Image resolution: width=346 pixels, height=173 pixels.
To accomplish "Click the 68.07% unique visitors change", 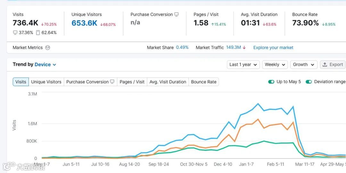I will click(108, 24).
